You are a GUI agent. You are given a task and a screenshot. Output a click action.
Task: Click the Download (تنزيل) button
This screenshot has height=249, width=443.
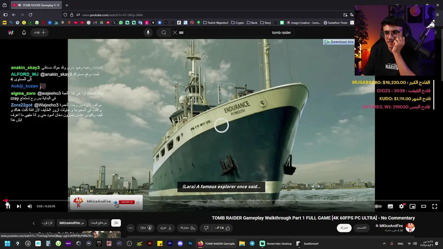(166, 228)
